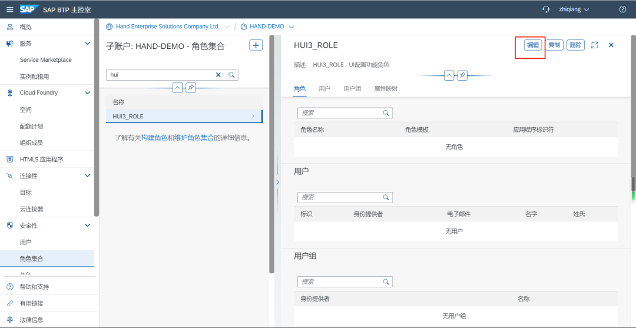Viewport: 636px width, 328px height.
Task: Switch to the 角色 tab
Action: tap(300, 88)
